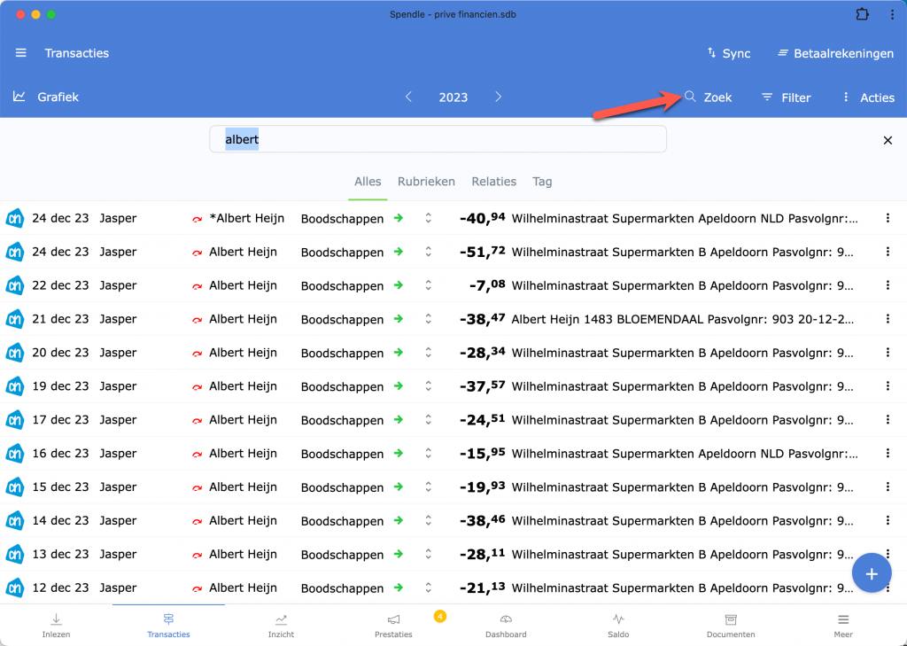Go to next year with right chevron

499,97
